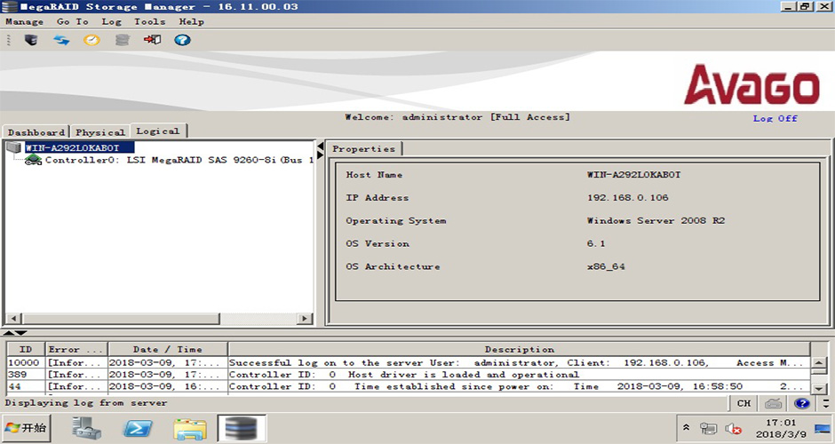The height and width of the screenshot is (444, 835).
Task: Sort log by Error column header
Action: click(76, 349)
